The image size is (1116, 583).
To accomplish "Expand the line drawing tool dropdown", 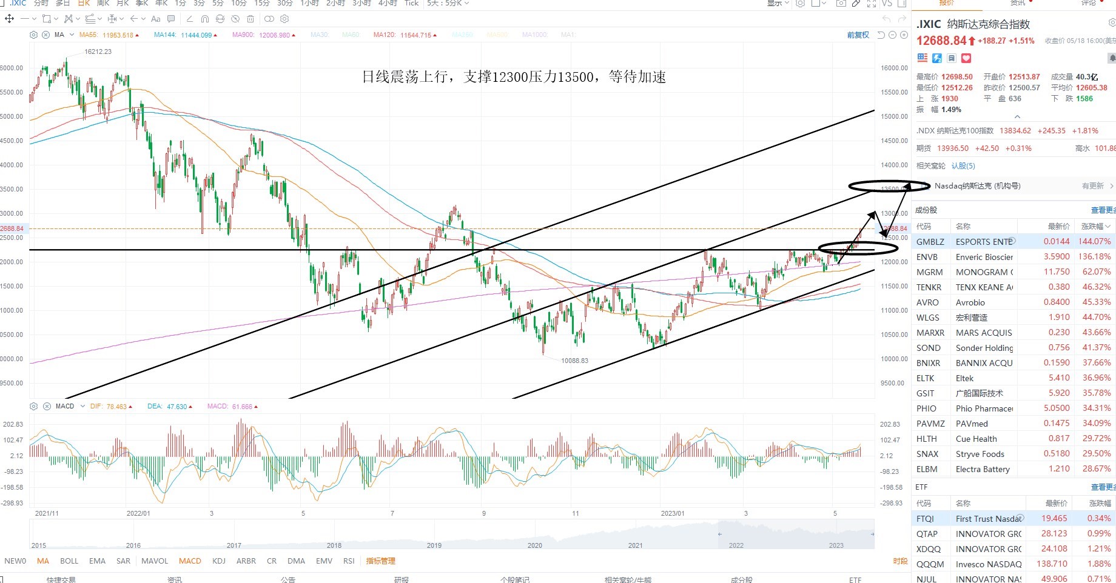I will [33, 19].
